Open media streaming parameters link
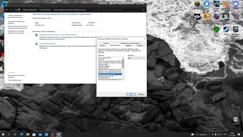The height and width of the screenshot is (137, 243). (x=16, y=32)
